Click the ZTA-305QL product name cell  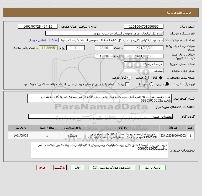tap(123, 135)
